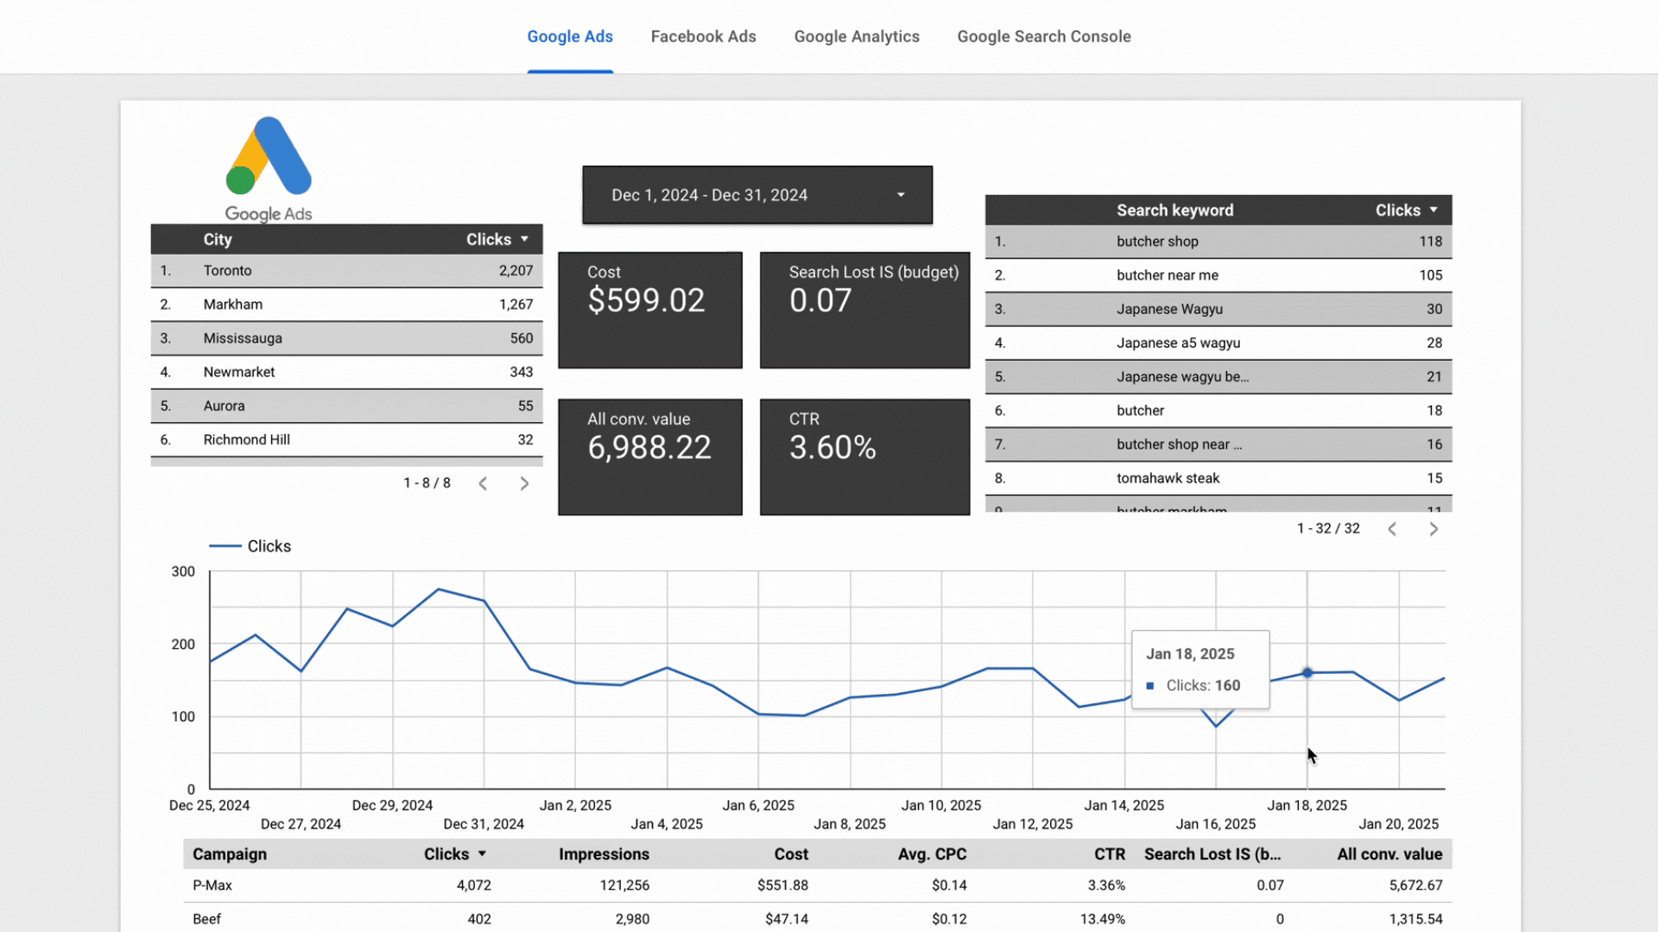Sort by All conv. value column header
This screenshot has width=1658, height=932.
point(1389,853)
